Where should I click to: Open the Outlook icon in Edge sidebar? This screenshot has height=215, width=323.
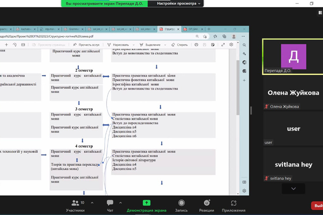pyautogui.click(x=244, y=71)
